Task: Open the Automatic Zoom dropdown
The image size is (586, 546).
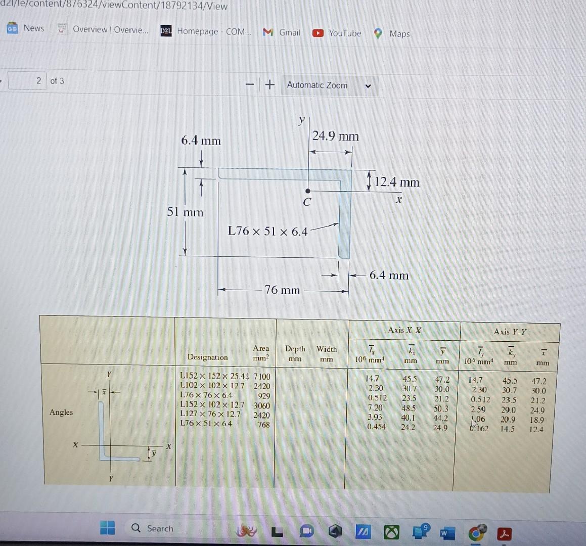Action: [x=317, y=85]
